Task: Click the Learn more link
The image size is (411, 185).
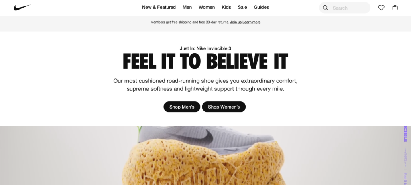Action: (251, 22)
